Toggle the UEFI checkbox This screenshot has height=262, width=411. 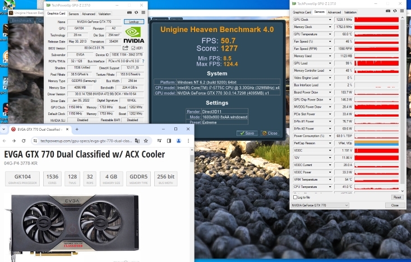[133, 48]
